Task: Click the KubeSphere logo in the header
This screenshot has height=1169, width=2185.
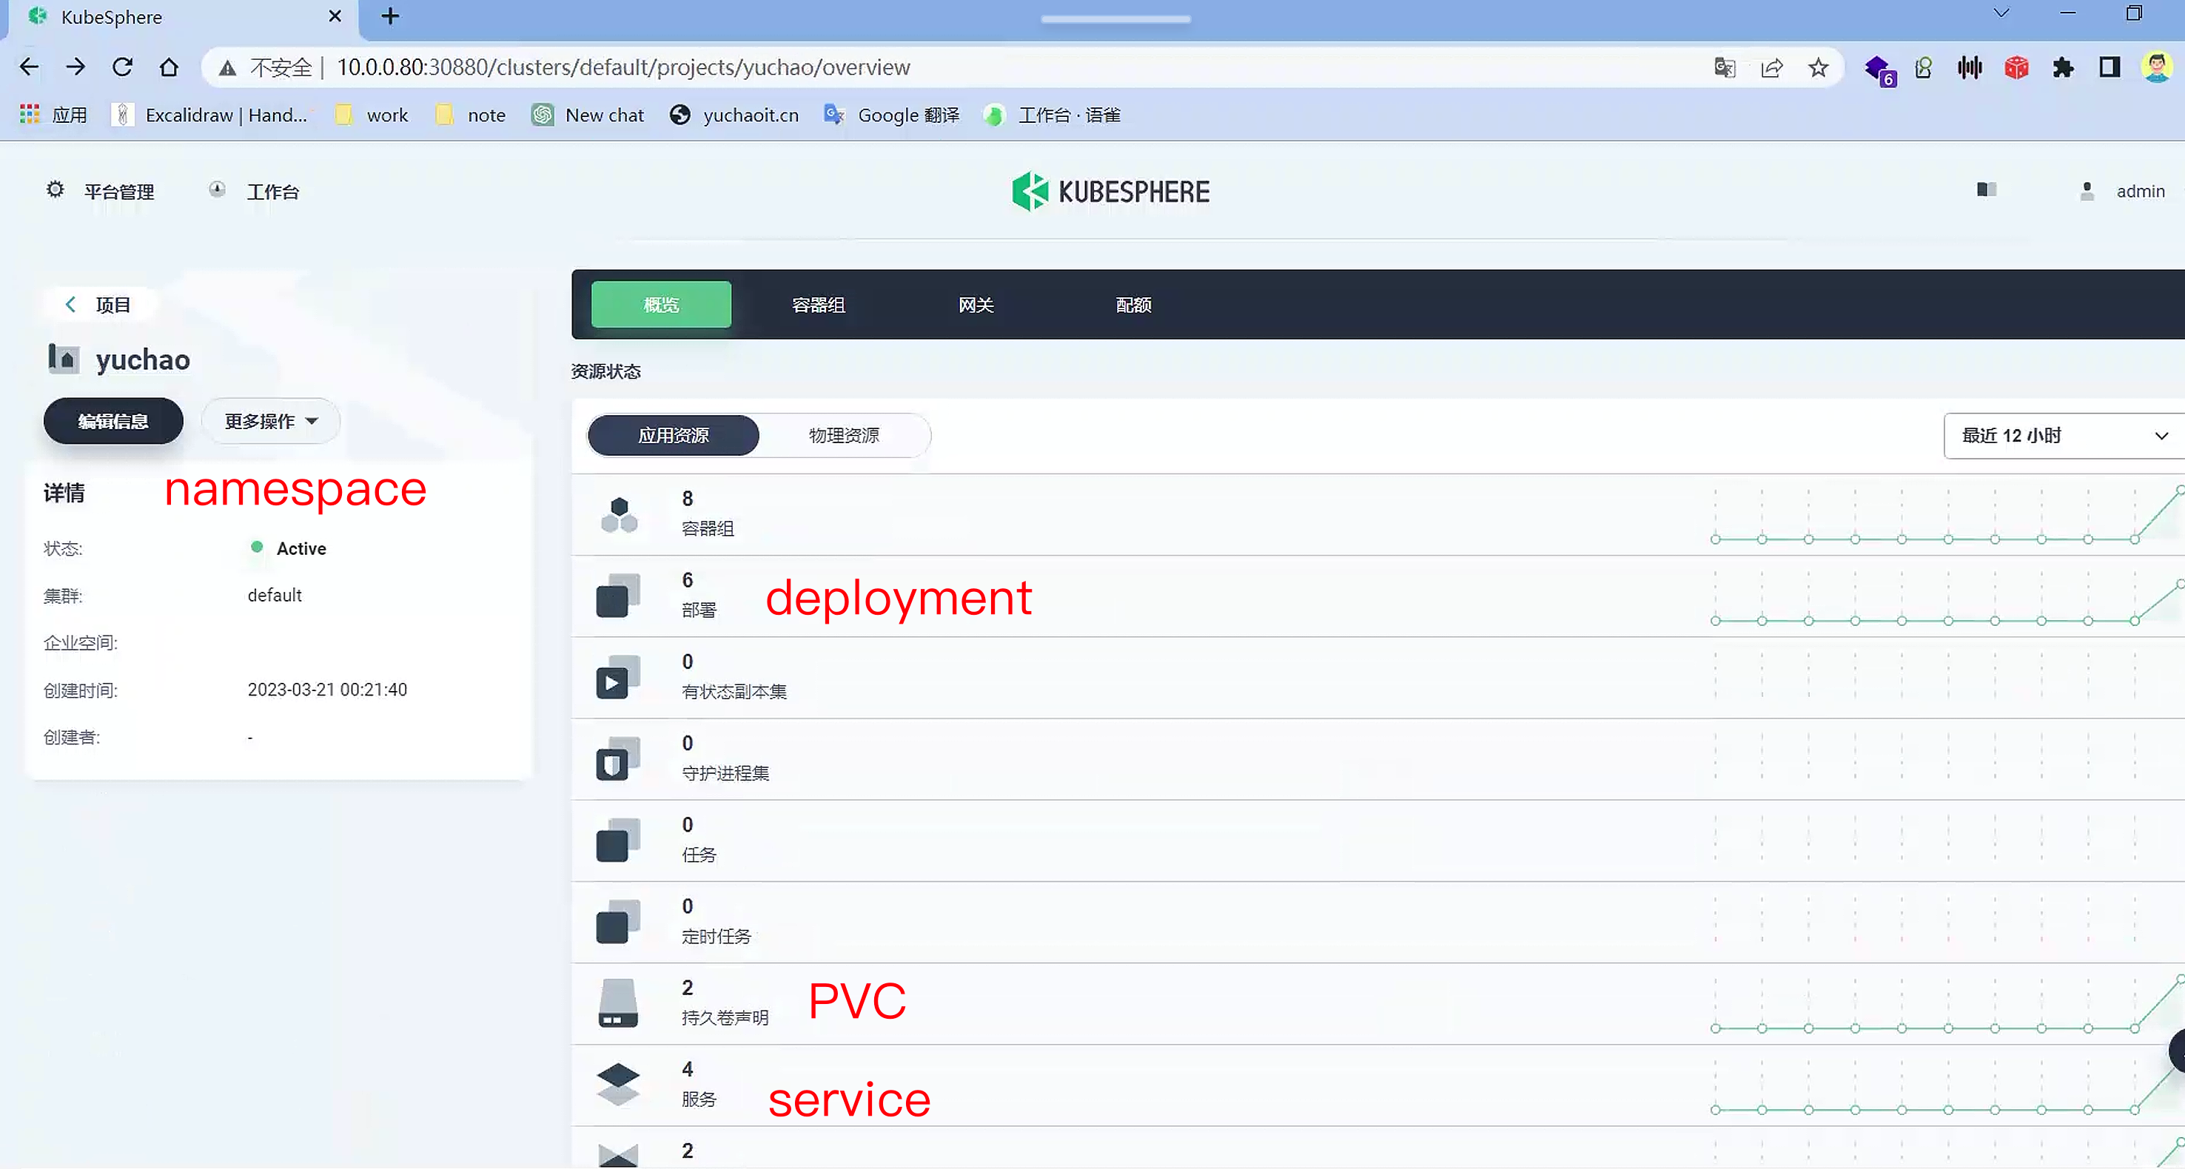Action: pos(1110,192)
